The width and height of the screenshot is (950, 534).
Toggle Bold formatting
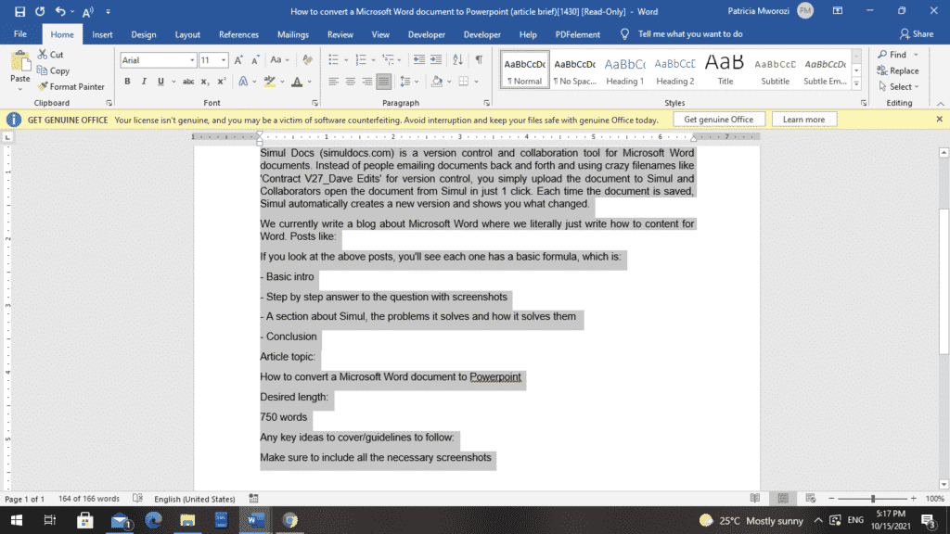tap(127, 82)
